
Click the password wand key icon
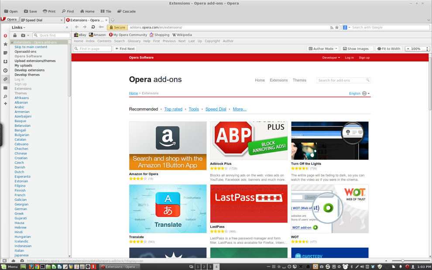[101, 27]
